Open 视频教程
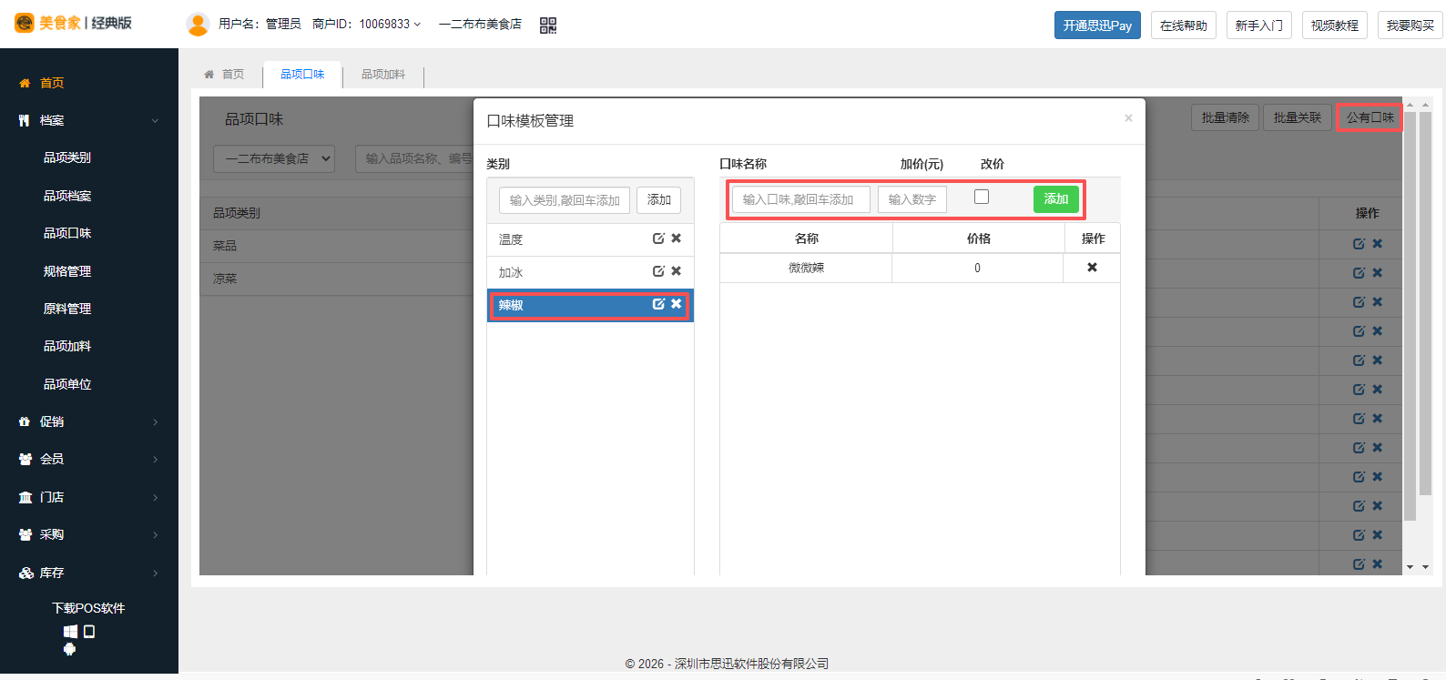 click(x=1335, y=25)
